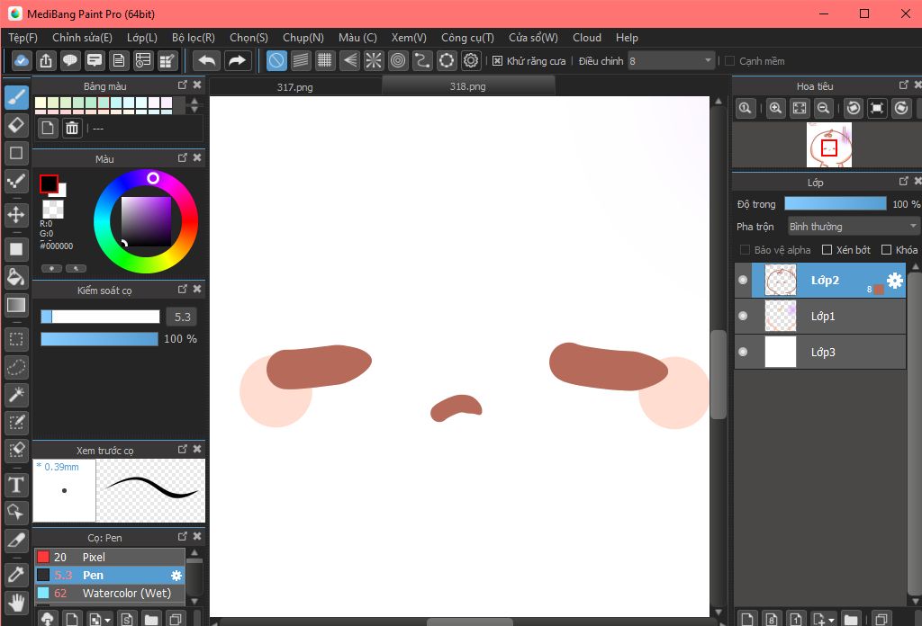Hide layer Lớp1 visibility dot
The image size is (922, 626).
pos(743,316)
